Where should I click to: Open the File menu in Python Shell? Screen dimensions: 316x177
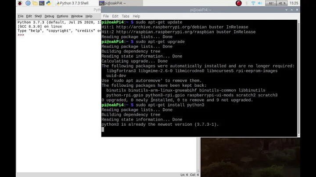point(21,16)
